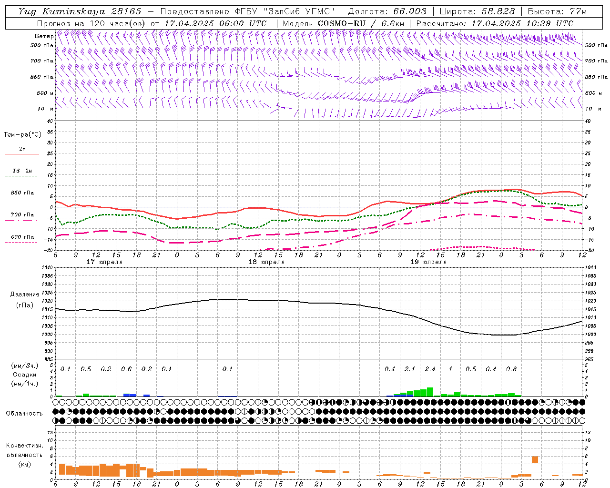This screenshot has height=488, width=610.
Task: Select the elevation text Высота: 77м
Action: click(x=557, y=11)
